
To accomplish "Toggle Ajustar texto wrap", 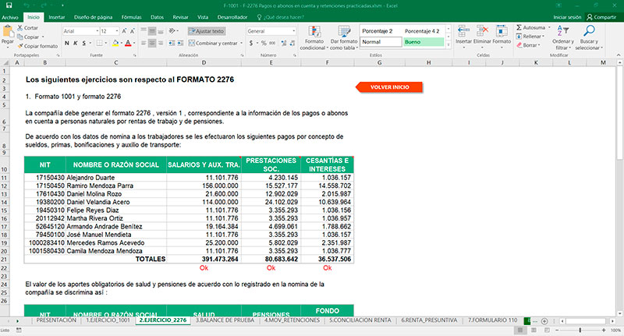I will 207,31.
